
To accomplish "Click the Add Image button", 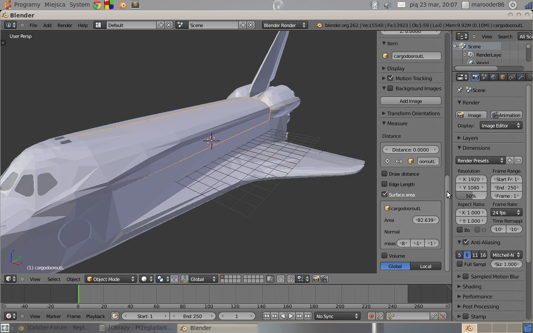I will (x=411, y=101).
